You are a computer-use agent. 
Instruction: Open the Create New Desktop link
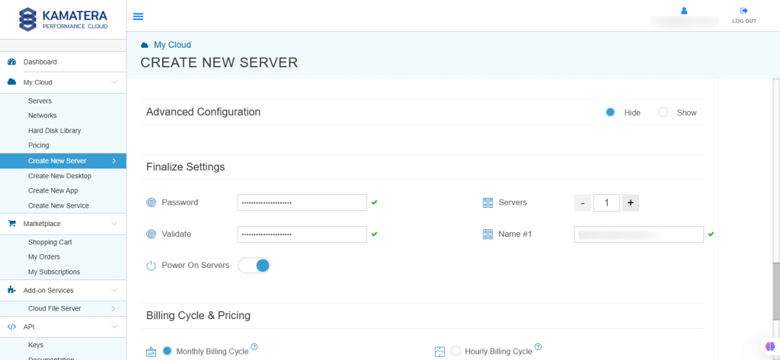(x=59, y=176)
